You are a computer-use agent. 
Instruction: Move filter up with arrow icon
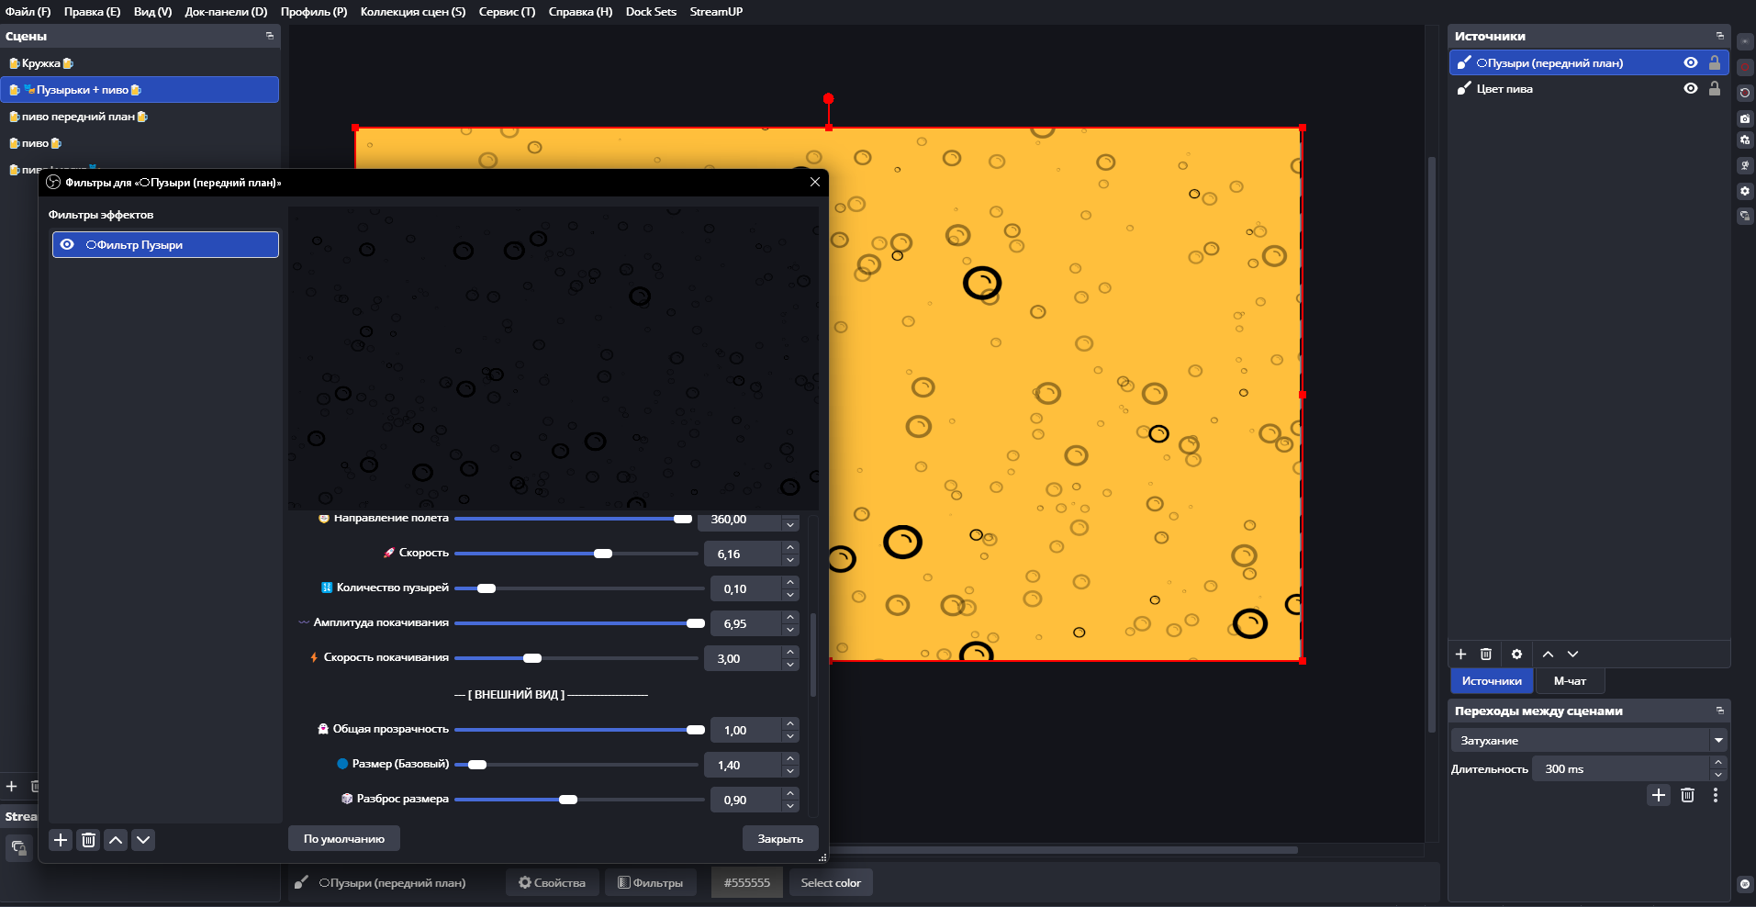tap(116, 840)
